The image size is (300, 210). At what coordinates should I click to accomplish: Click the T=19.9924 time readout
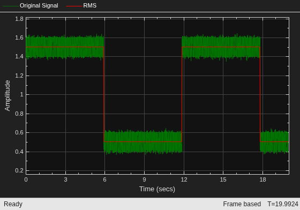(283, 204)
